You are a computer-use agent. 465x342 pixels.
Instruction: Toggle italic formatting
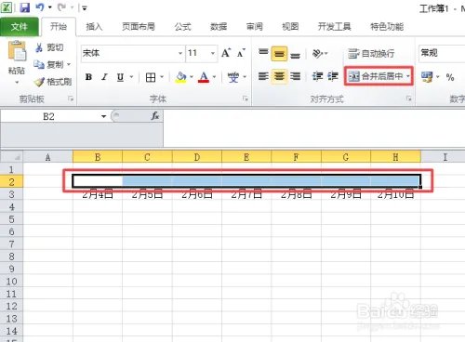point(104,77)
